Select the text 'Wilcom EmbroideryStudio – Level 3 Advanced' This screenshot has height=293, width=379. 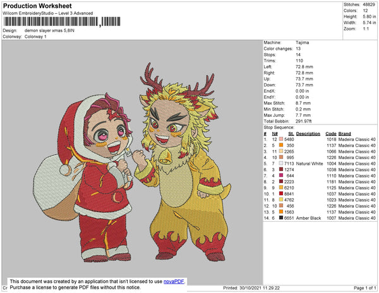[48, 13]
